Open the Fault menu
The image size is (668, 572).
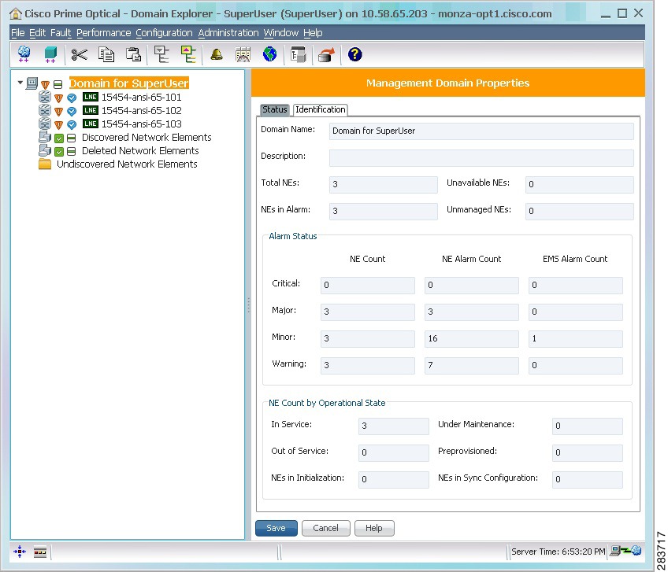coord(61,33)
